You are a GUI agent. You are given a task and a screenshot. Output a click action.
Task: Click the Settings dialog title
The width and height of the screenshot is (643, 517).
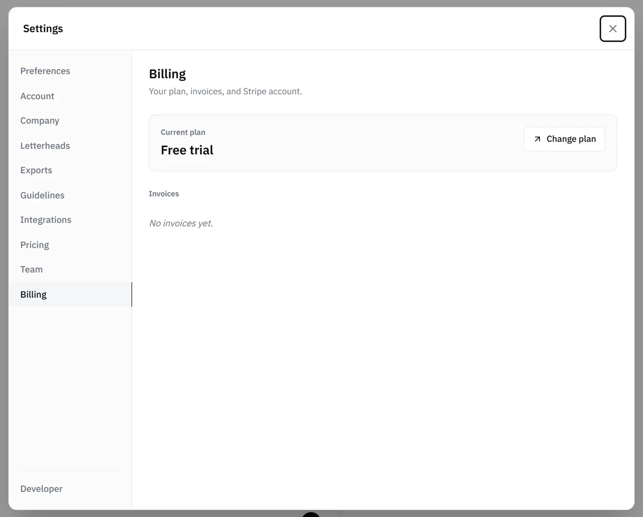(43, 29)
